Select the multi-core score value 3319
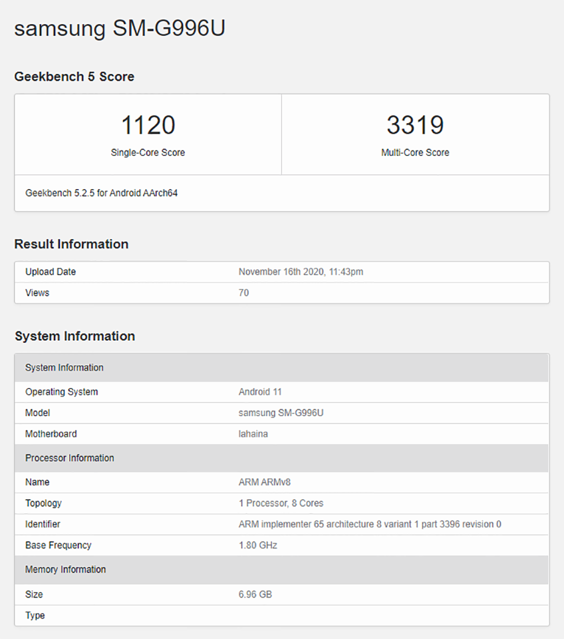Image resolution: width=564 pixels, height=639 pixels. pyautogui.click(x=415, y=124)
